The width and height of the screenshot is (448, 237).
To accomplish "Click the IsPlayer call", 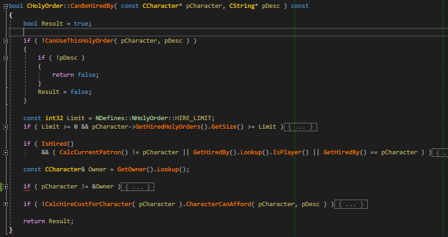I will click(x=287, y=152).
